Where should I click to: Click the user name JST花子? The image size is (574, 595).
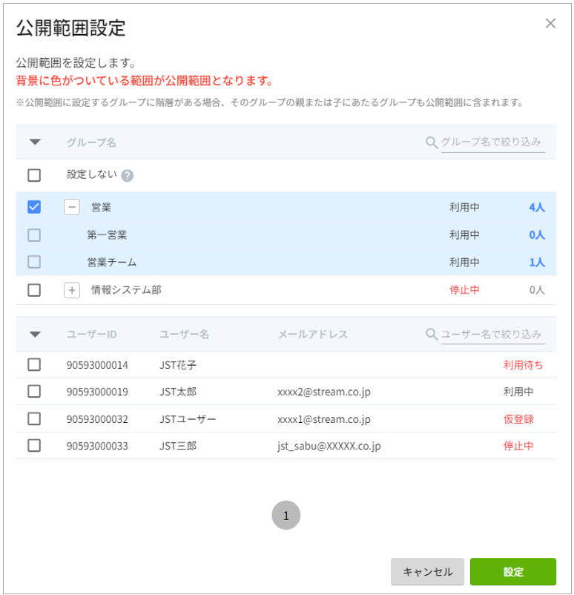coord(178,365)
